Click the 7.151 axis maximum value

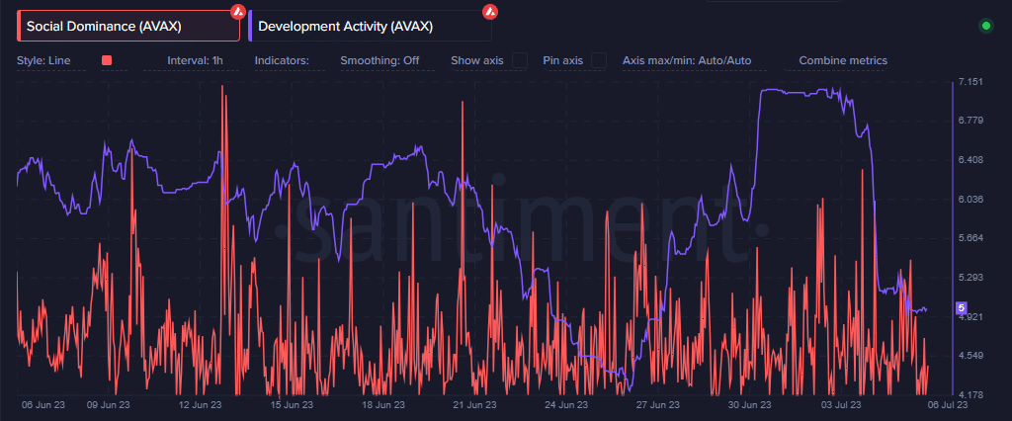point(972,82)
